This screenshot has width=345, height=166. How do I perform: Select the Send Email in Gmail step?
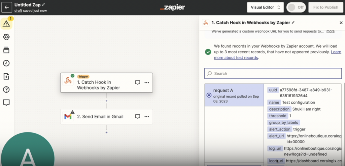106,116
